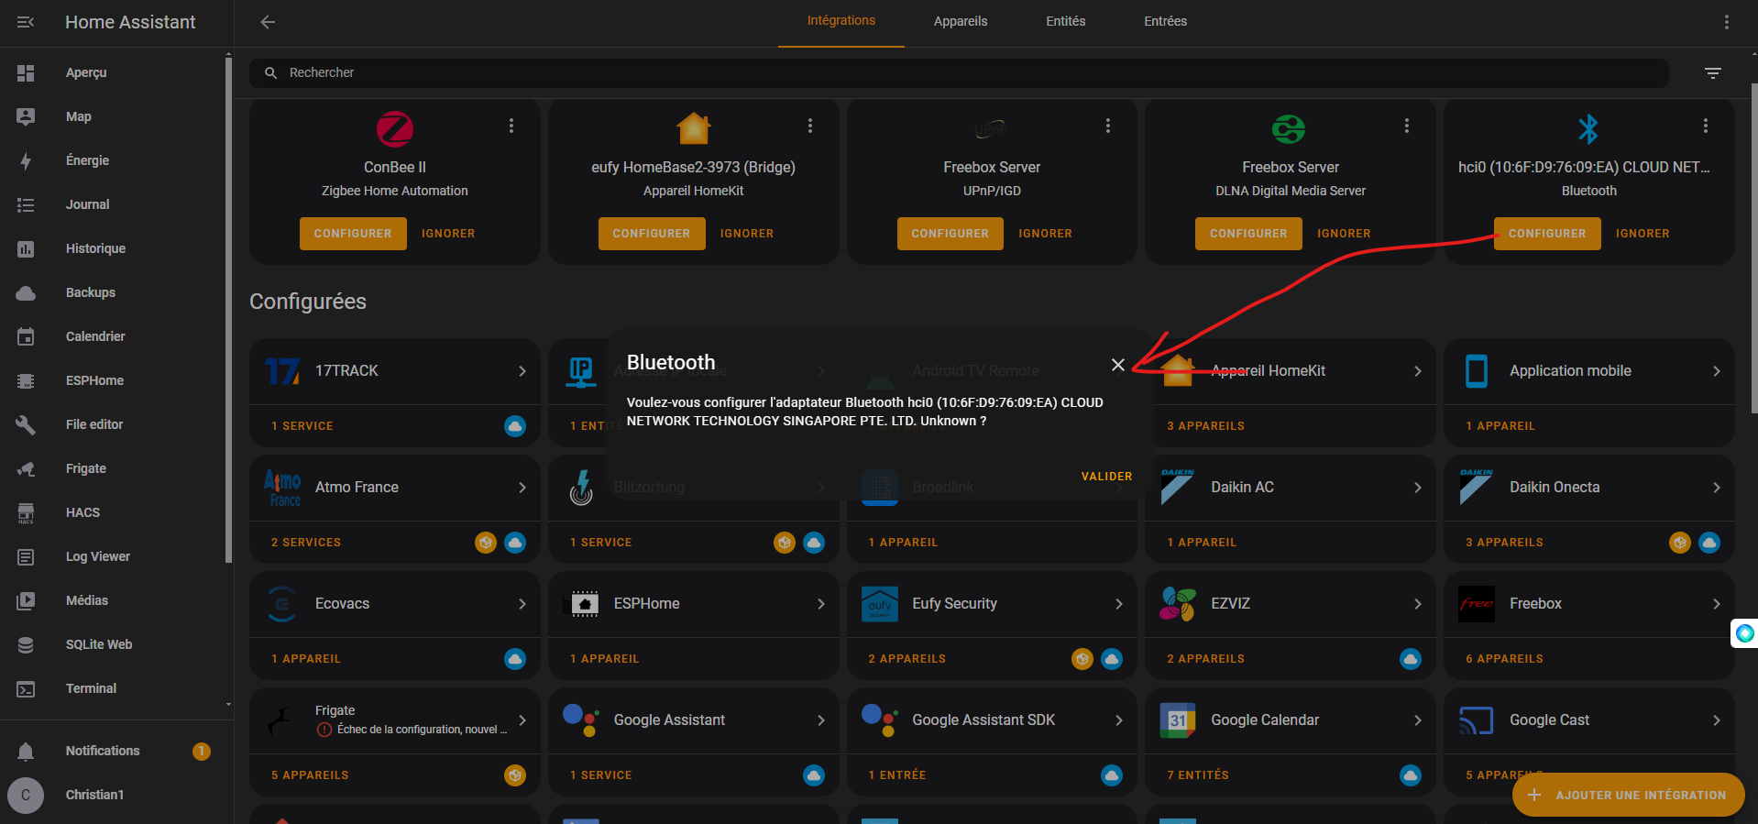This screenshot has height=824, width=1758.
Task: Open the Énergie lightning icon
Action: [26, 160]
